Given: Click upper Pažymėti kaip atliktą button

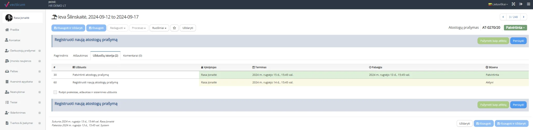Looking at the screenshot, I should click(493, 41).
